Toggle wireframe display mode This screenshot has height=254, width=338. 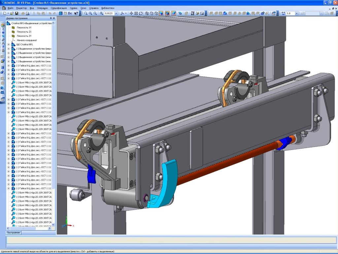pos(147,13)
